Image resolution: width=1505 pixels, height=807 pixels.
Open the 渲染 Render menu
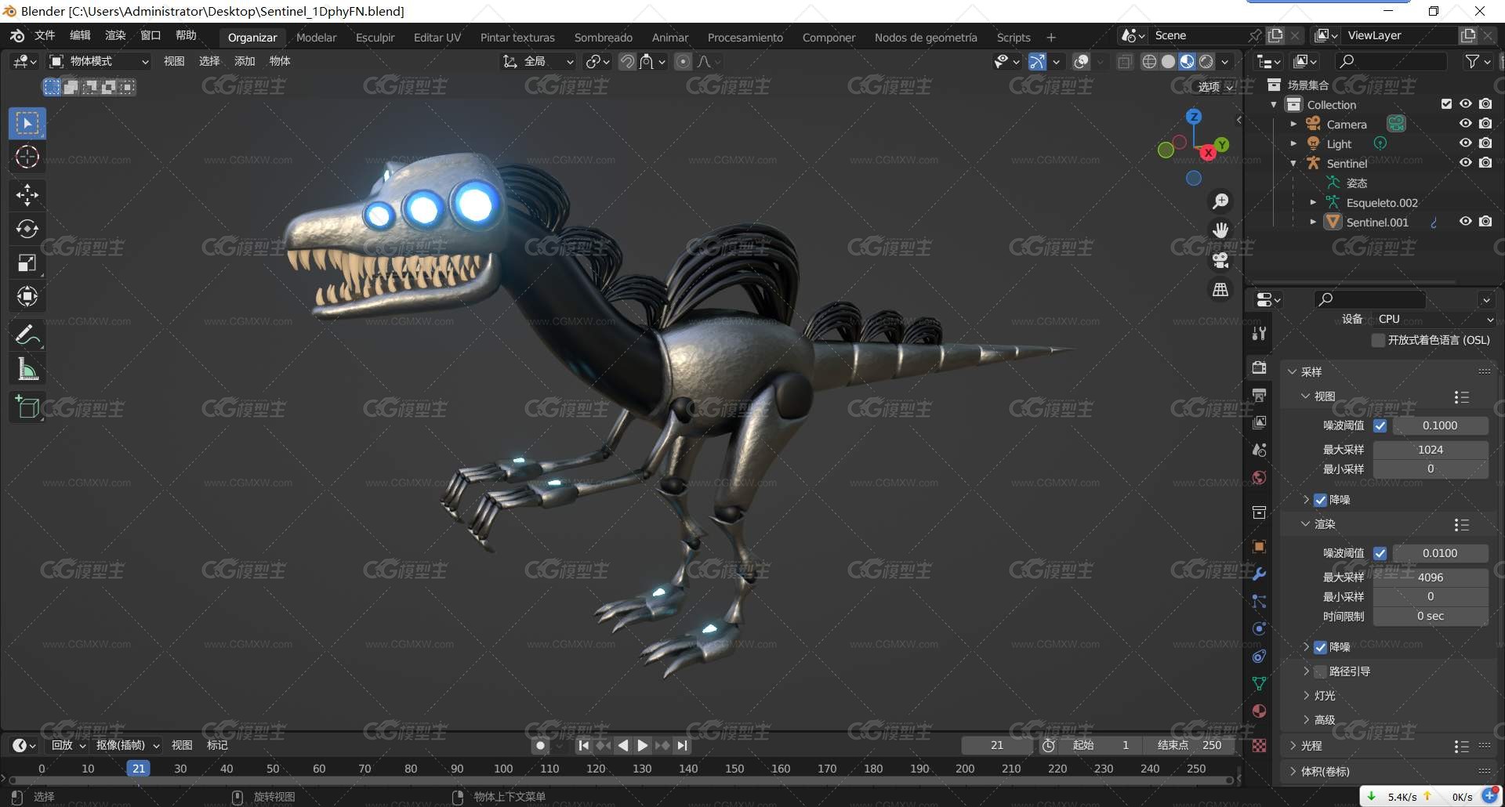[115, 35]
